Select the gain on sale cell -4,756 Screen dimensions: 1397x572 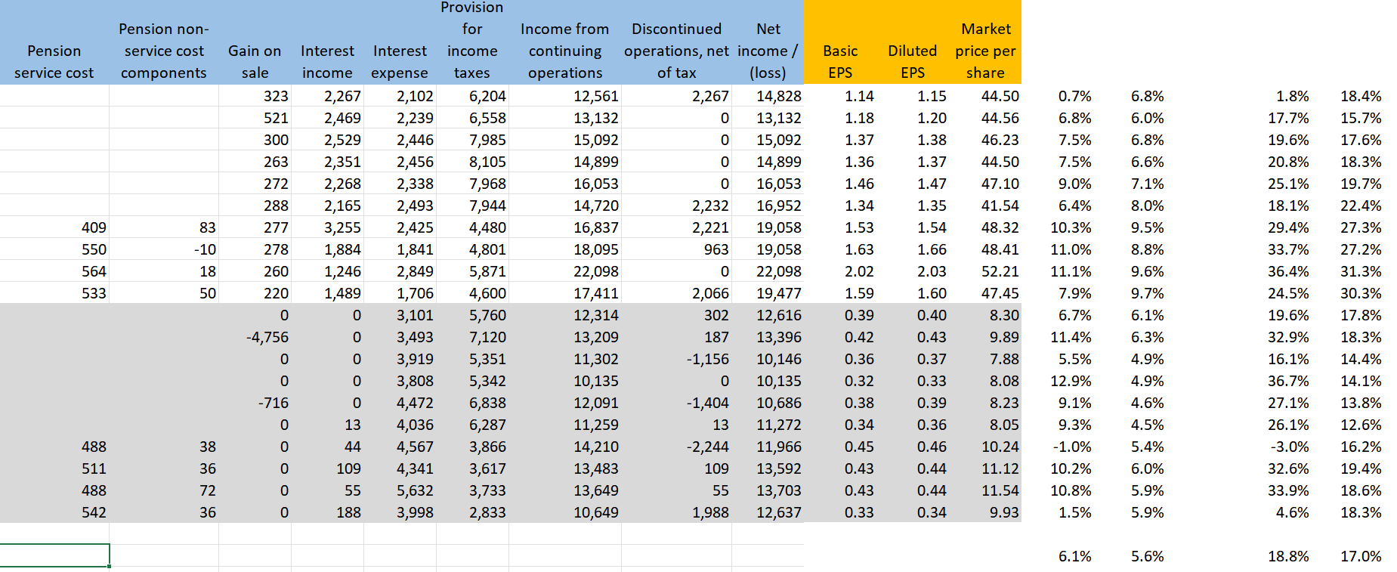coord(267,337)
